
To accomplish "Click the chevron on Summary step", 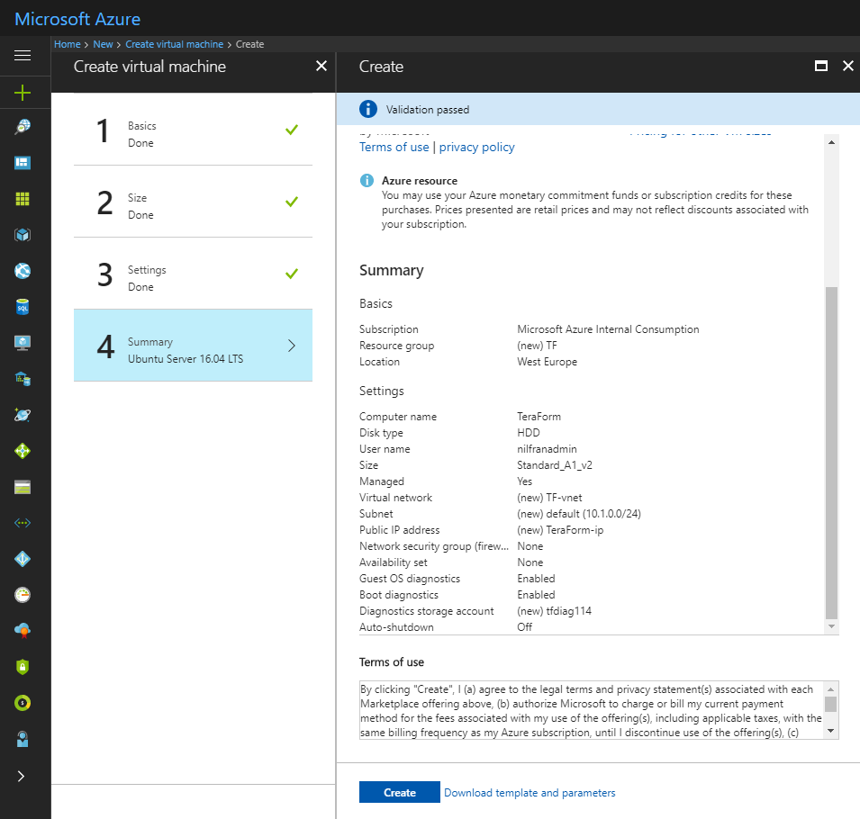I will [x=292, y=346].
